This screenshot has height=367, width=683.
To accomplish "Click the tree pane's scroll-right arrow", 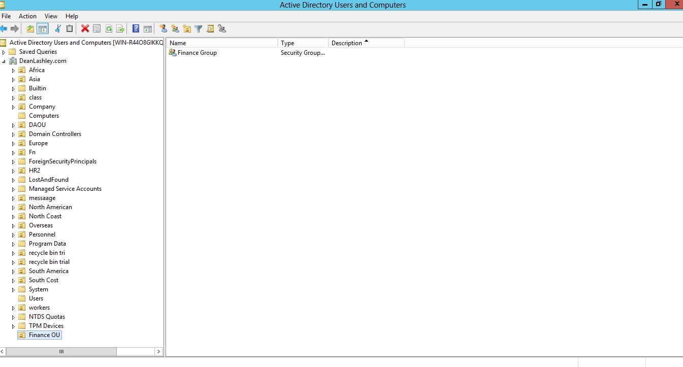I will [x=159, y=351].
